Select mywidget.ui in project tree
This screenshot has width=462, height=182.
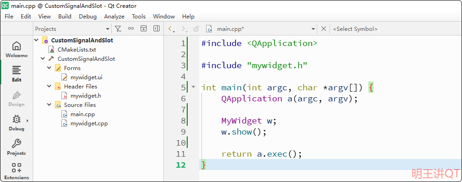pyautogui.click(x=86, y=77)
